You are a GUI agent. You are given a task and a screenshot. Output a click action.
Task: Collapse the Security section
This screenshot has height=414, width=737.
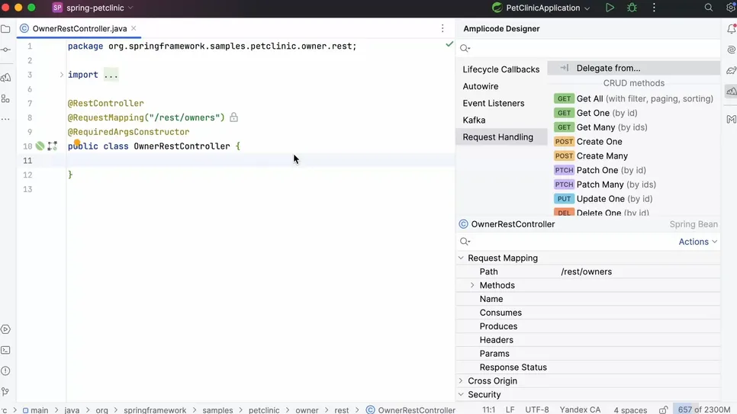[461, 394]
